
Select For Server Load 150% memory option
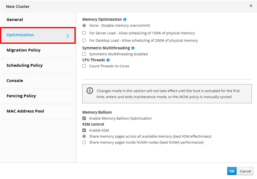pyautogui.click(x=84, y=33)
